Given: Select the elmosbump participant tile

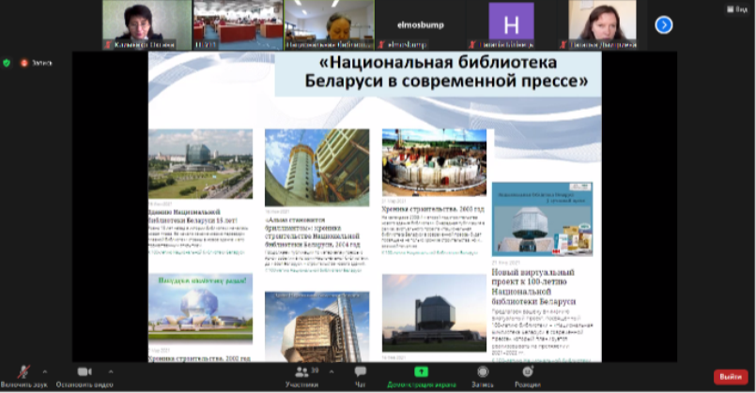Looking at the screenshot, I should click(x=414, y=23).
